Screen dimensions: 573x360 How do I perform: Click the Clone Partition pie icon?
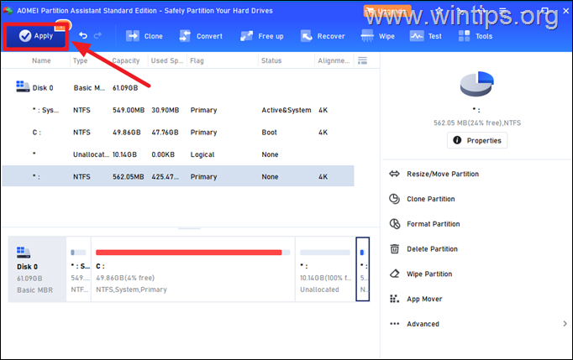(x=394, y=199)
